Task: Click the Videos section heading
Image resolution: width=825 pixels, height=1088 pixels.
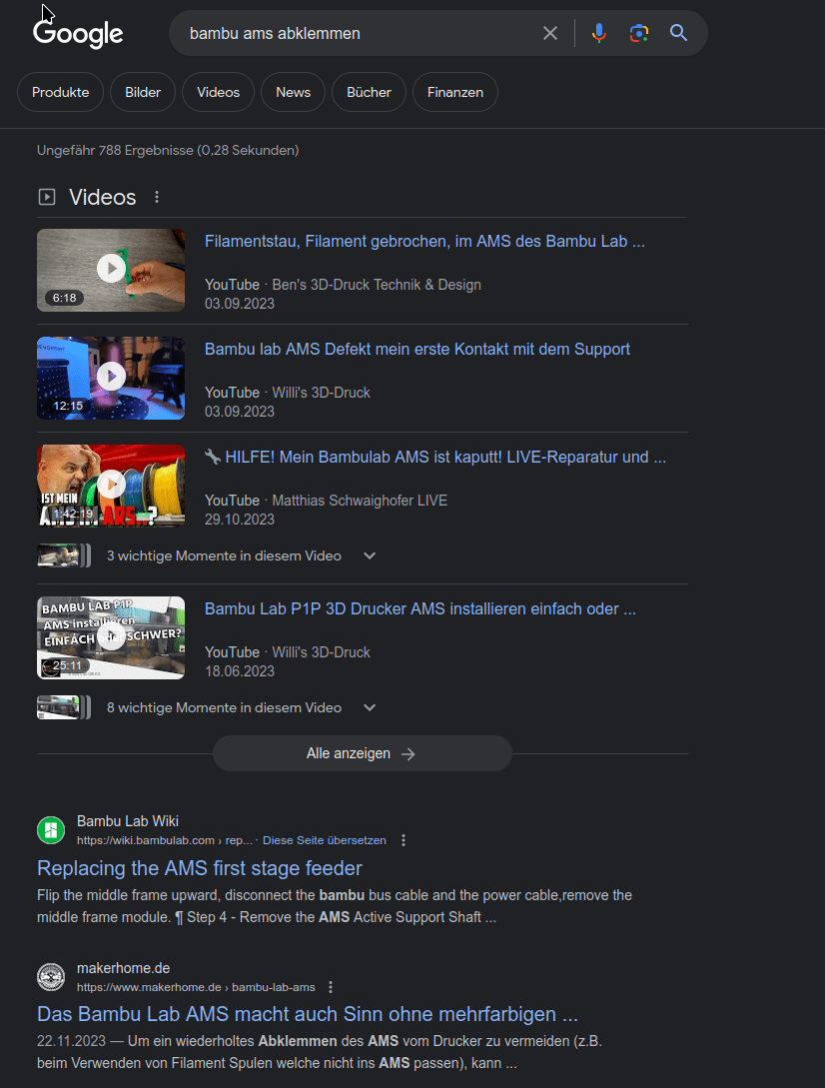Action: coord(103,197)
